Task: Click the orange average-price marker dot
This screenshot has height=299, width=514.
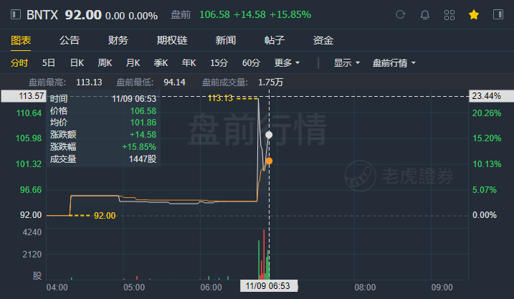Action: click(x=269, y=161)
